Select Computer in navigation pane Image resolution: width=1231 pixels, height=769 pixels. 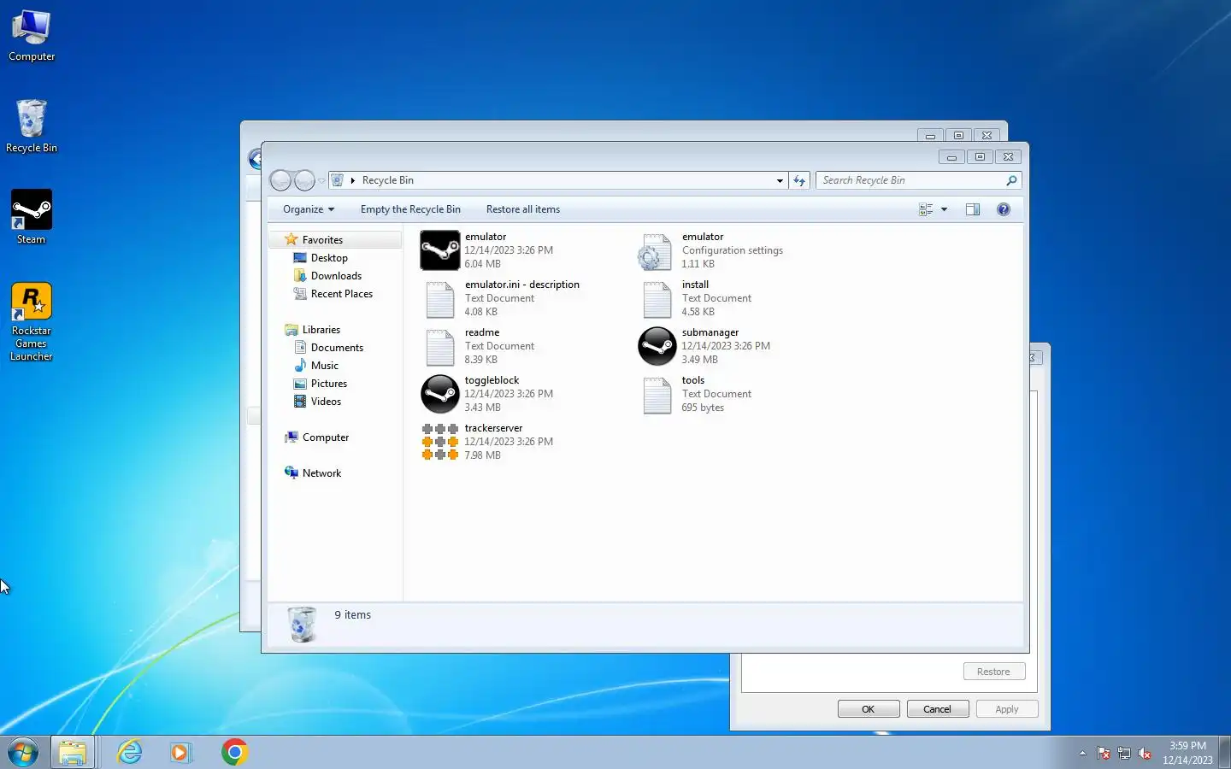point(326,437)
